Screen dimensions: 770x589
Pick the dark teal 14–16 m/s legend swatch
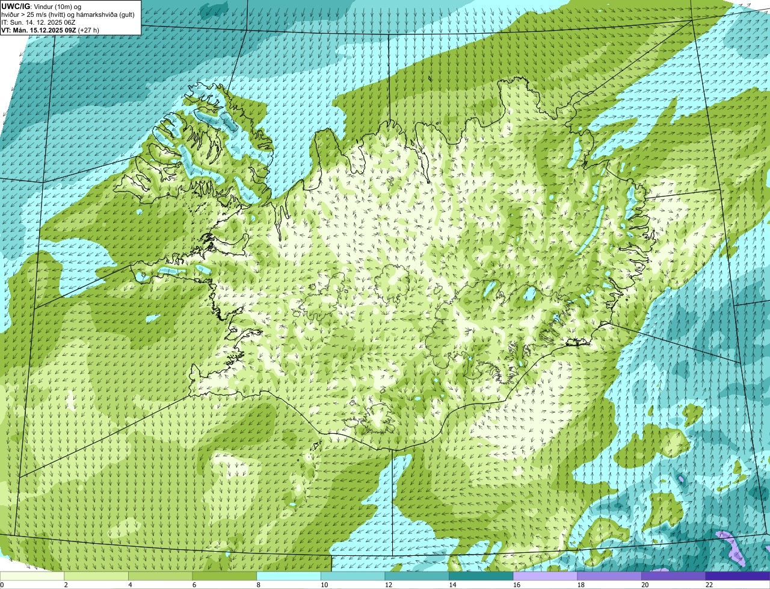pyautogui.click(x=481, y=576)
